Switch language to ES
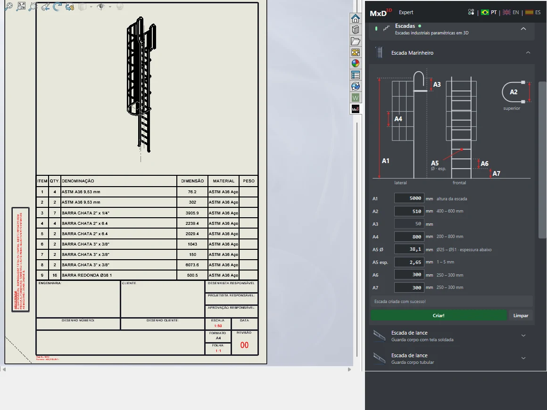 (533, 12)
